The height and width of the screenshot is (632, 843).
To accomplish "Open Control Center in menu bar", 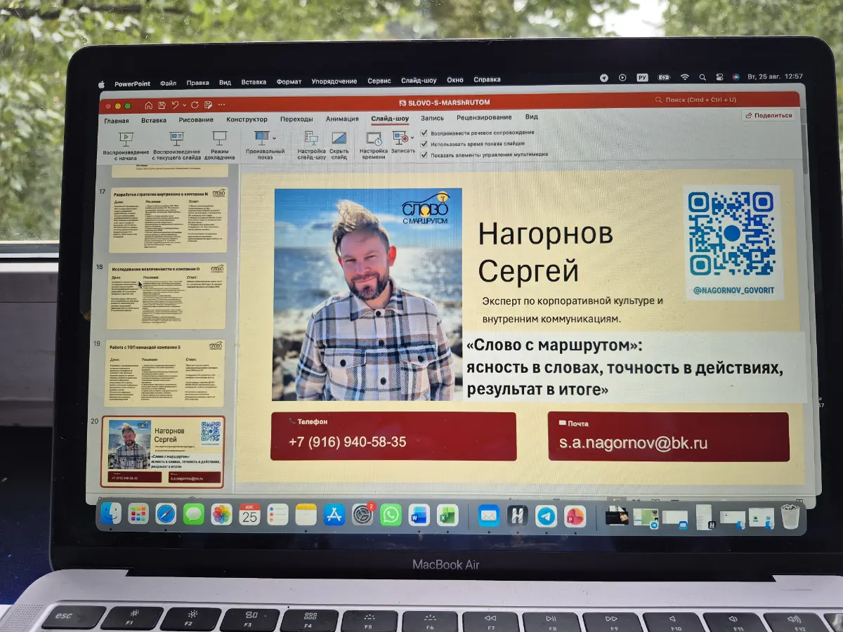I will tap(719, 77).
